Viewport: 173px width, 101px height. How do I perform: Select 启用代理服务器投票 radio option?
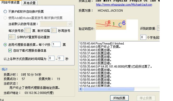5,45
